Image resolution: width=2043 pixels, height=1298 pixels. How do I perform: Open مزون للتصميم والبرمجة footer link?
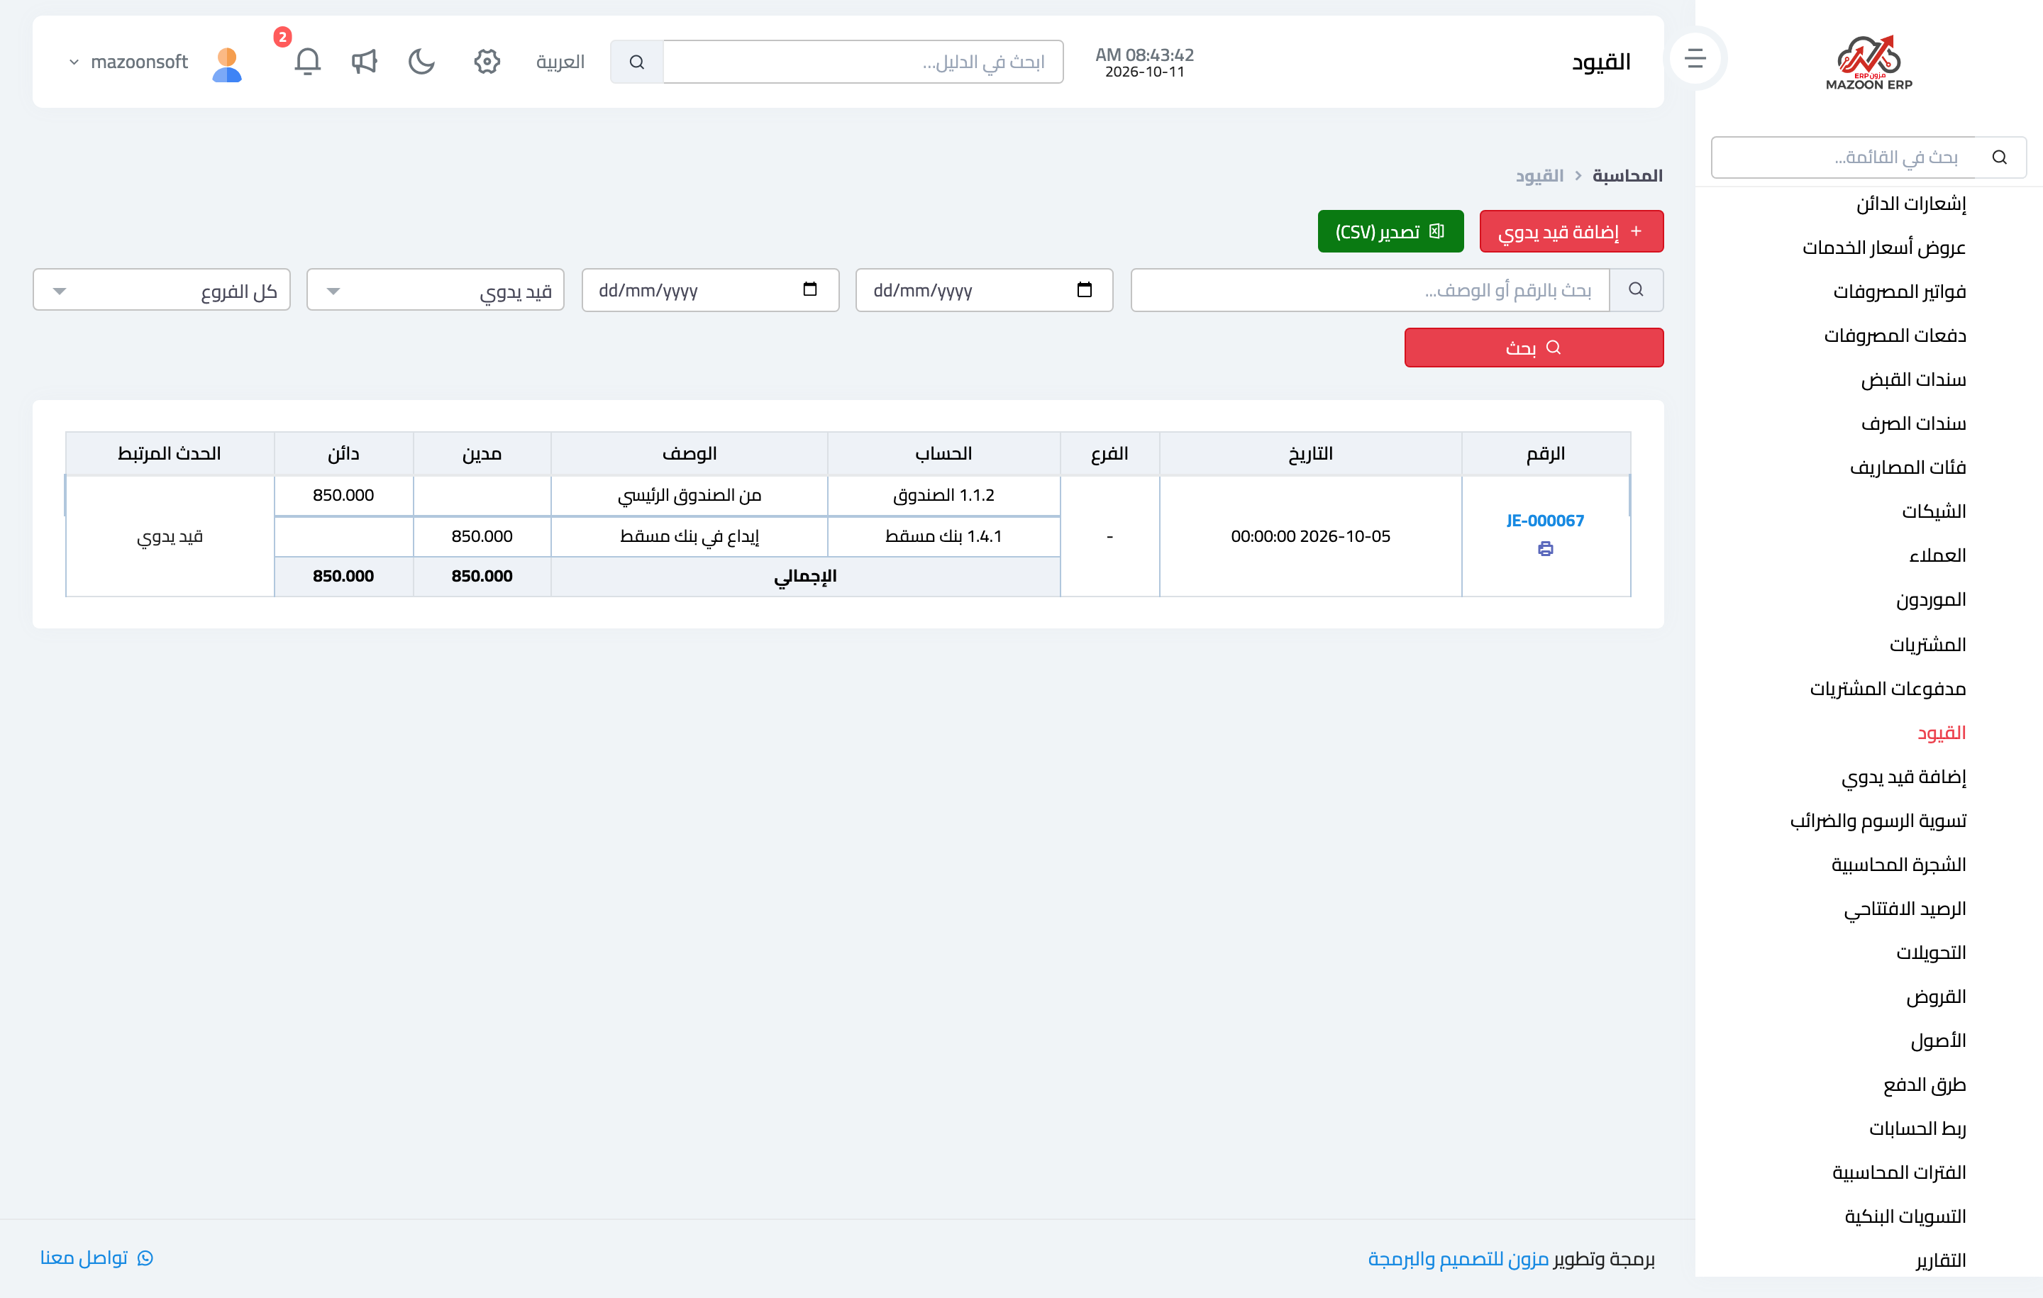pos(1458,1259)
